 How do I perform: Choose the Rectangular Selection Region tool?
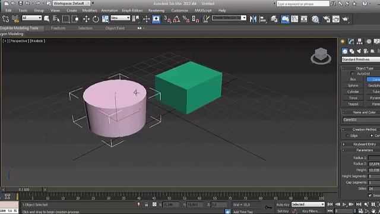click(66, 19)
